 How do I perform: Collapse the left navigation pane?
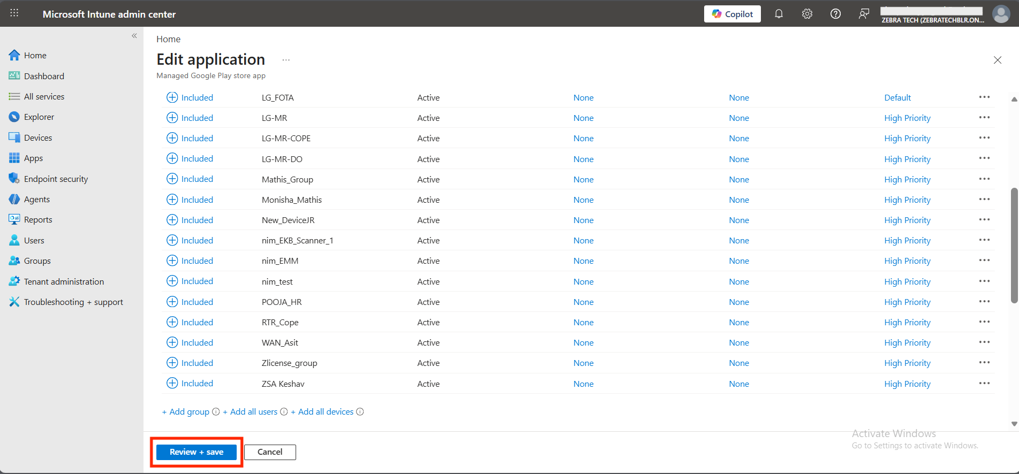click(x=134, y=36)
